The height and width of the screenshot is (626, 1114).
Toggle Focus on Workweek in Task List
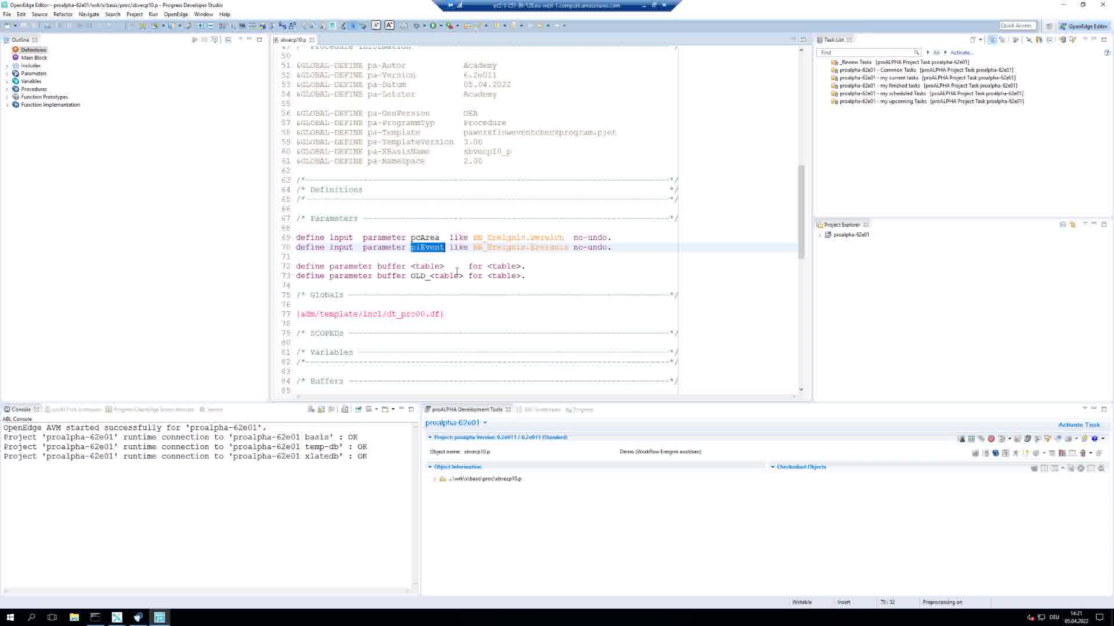click(1015, 39)
